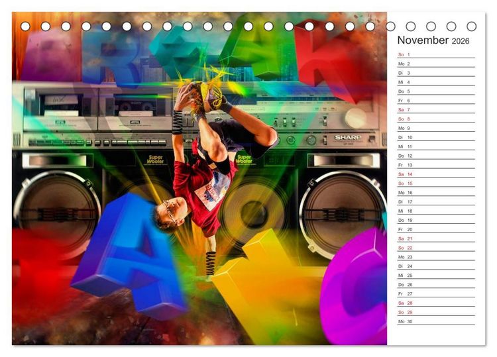Select the row 'Do 5'
The image size is (497, 357).
(436, 91)
